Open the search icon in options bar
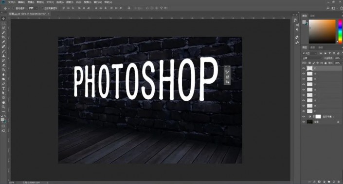The height and width of the screenshot is (184, 343). [328, 8]
